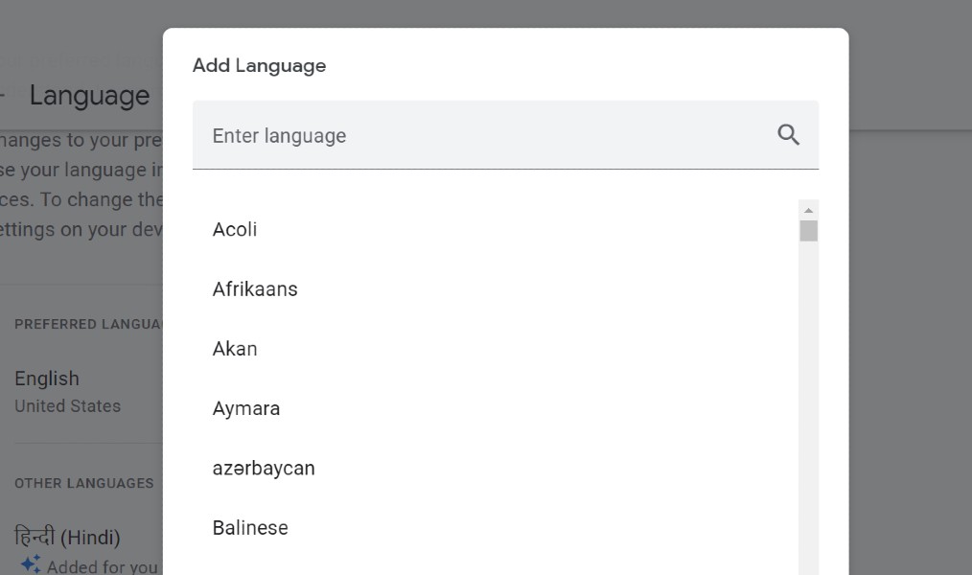972x575 pixels.
Task: Select Aymara from the list
Action: (246, 408)
